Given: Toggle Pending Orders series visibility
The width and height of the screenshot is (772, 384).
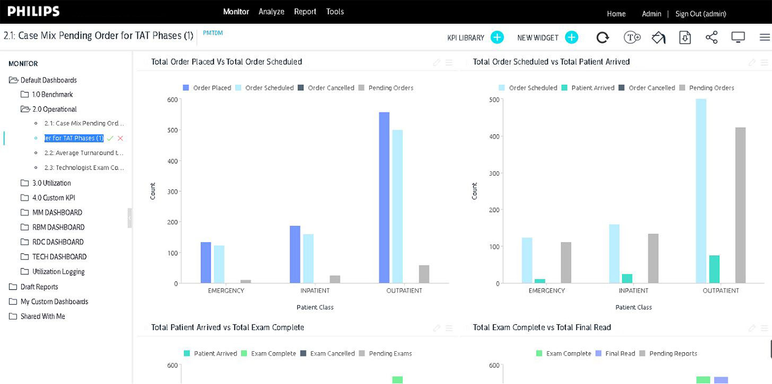Looking at the screenshot, I should coord(386,87).
